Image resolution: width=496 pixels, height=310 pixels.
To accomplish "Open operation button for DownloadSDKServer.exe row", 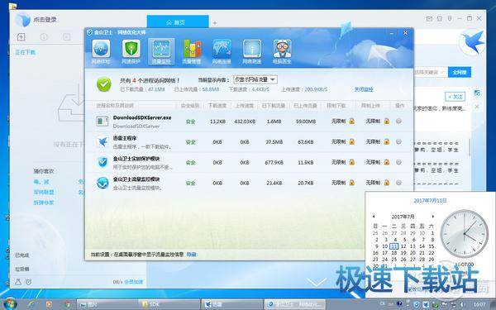I will click(398, 122).
